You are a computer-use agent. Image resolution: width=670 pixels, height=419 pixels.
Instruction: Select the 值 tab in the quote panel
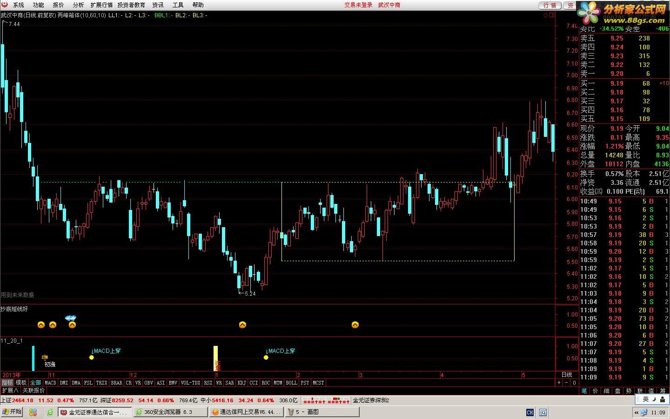[x=651, y=391]
